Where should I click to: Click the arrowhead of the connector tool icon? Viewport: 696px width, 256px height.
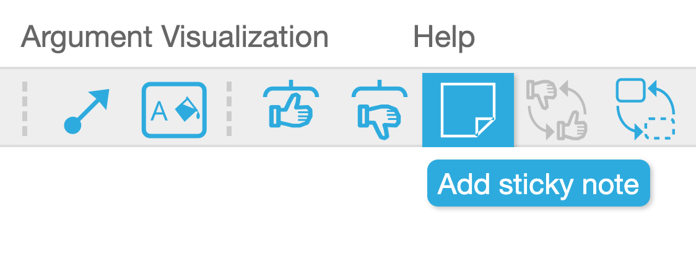click(100, 98)
